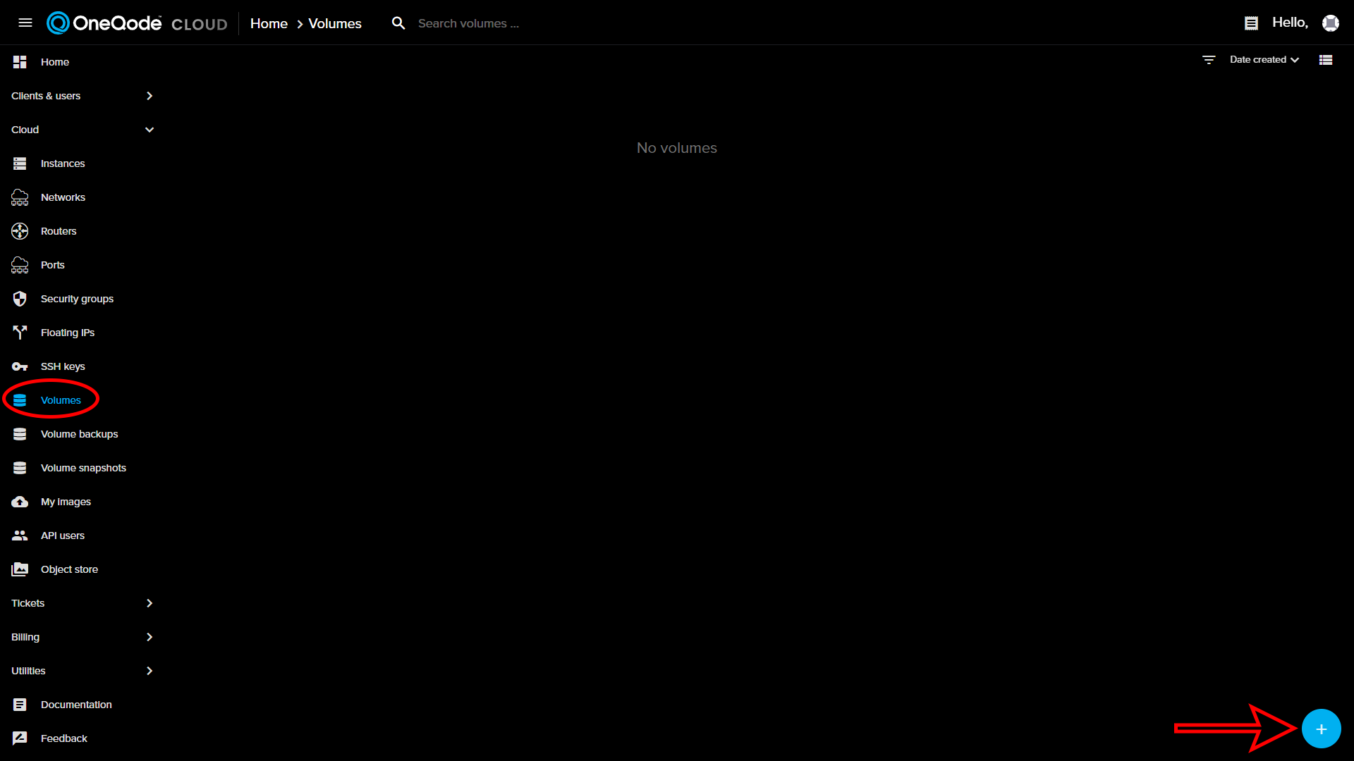Select Volumes in the breadcrumb trail
The image size is (1354, 761).
pos(334,23)
